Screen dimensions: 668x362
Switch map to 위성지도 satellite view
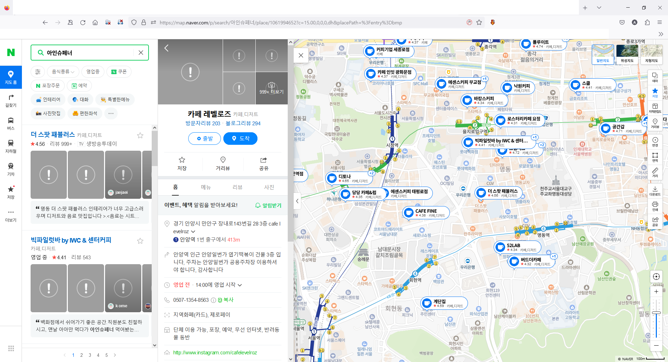627,54
